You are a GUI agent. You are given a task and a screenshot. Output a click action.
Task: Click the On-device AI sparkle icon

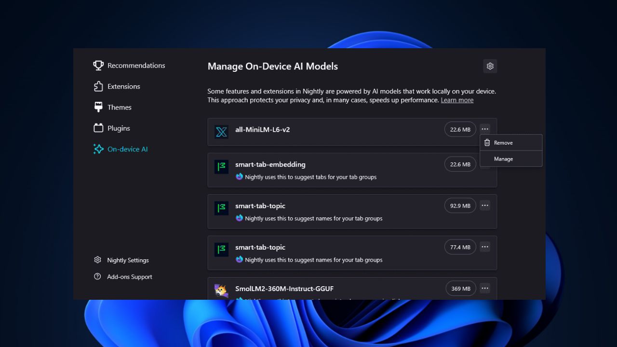click(x=98, y=149)
